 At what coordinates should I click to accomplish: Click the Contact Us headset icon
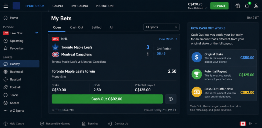[x=110, y=123]
